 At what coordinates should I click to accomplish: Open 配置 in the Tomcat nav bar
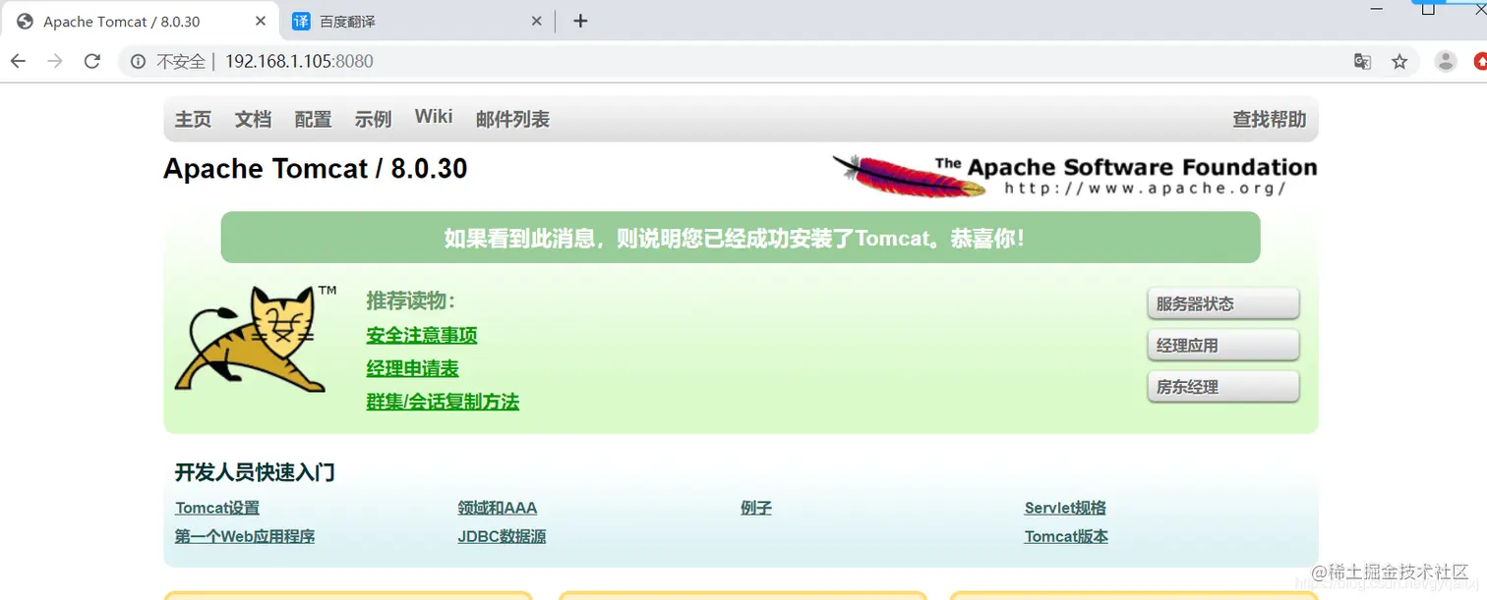tap(313, 119)
